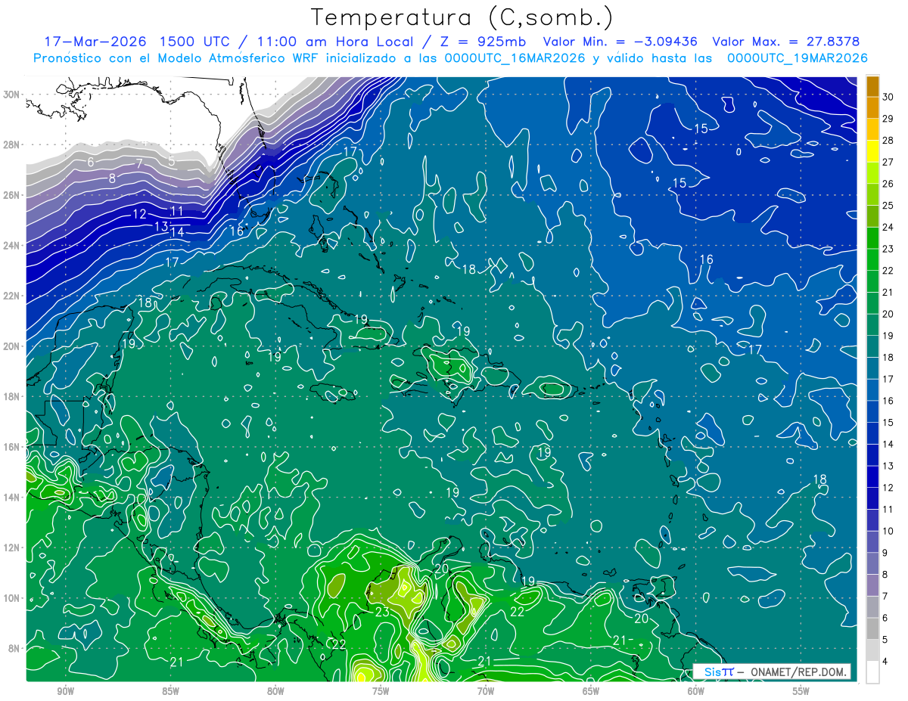Click the brown swatch at top of color scale
This screenshot has width=908, height=701.
pyautogui.click(x=873, y=86)
